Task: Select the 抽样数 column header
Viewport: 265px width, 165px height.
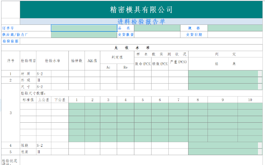Action: click(76, 61)
